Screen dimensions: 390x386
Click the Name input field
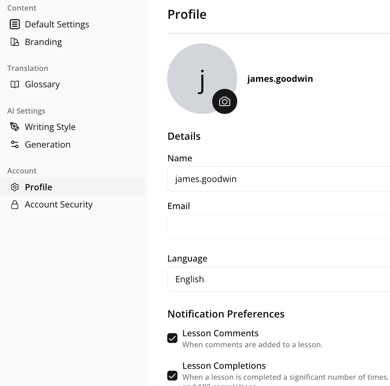point(278,179)
